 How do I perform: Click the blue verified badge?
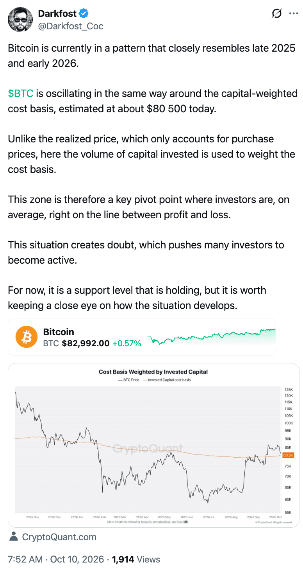[x=84, y=14]
